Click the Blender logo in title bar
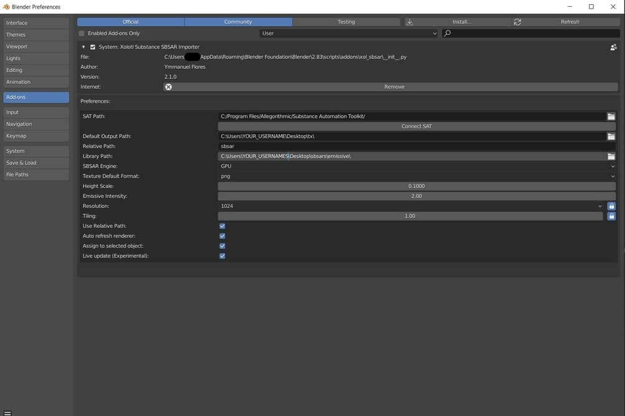This screenshot has width=625, height=416. coord(6,7)
